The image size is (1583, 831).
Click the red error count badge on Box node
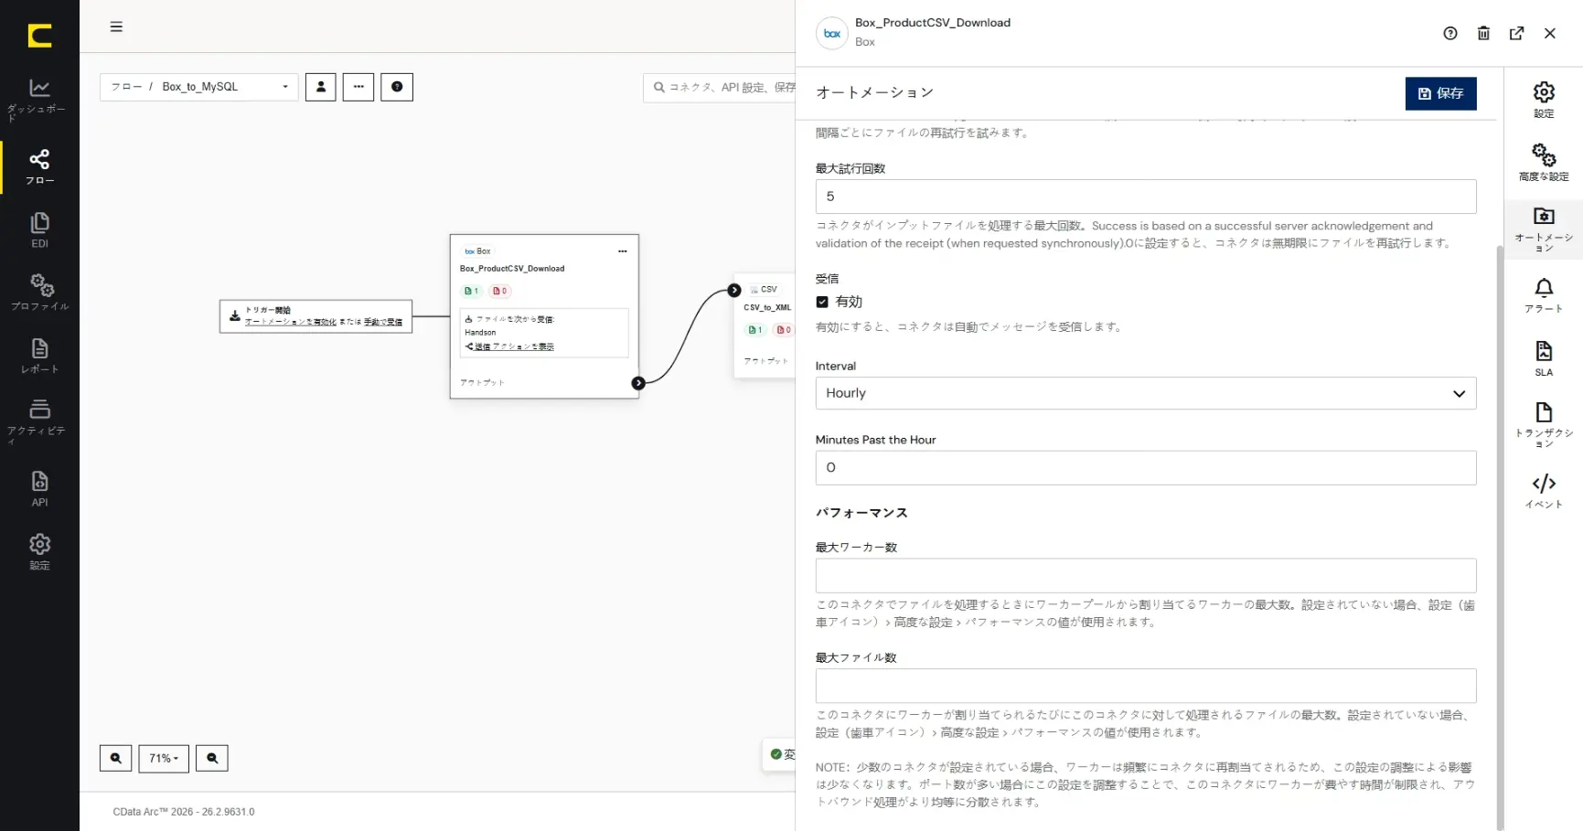500,291
